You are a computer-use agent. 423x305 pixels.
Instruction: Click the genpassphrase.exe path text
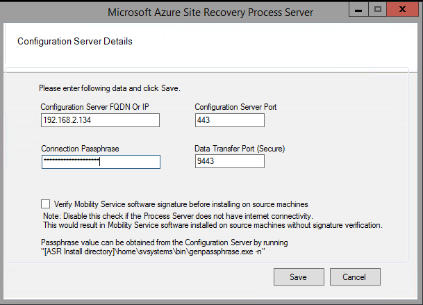153,252
